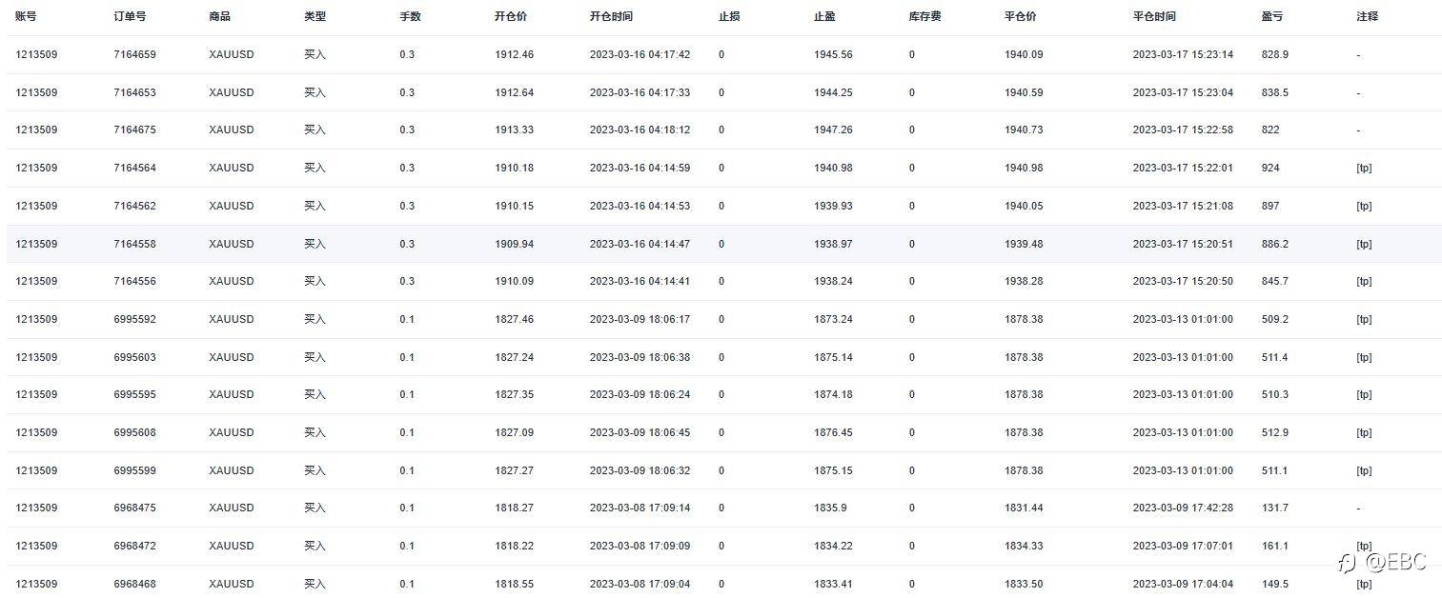Screen dimensions: 1442x598
Task: Click the 平仓价 column header
Action: tap(1021, 16)
